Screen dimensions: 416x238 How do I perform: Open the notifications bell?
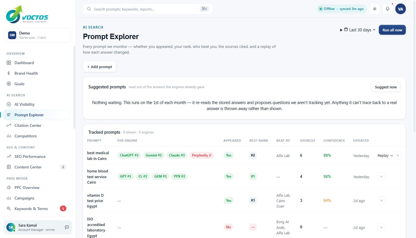(387, 9)
